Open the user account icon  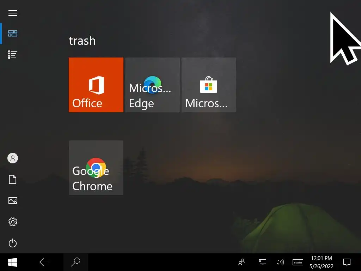click(13, 158)
